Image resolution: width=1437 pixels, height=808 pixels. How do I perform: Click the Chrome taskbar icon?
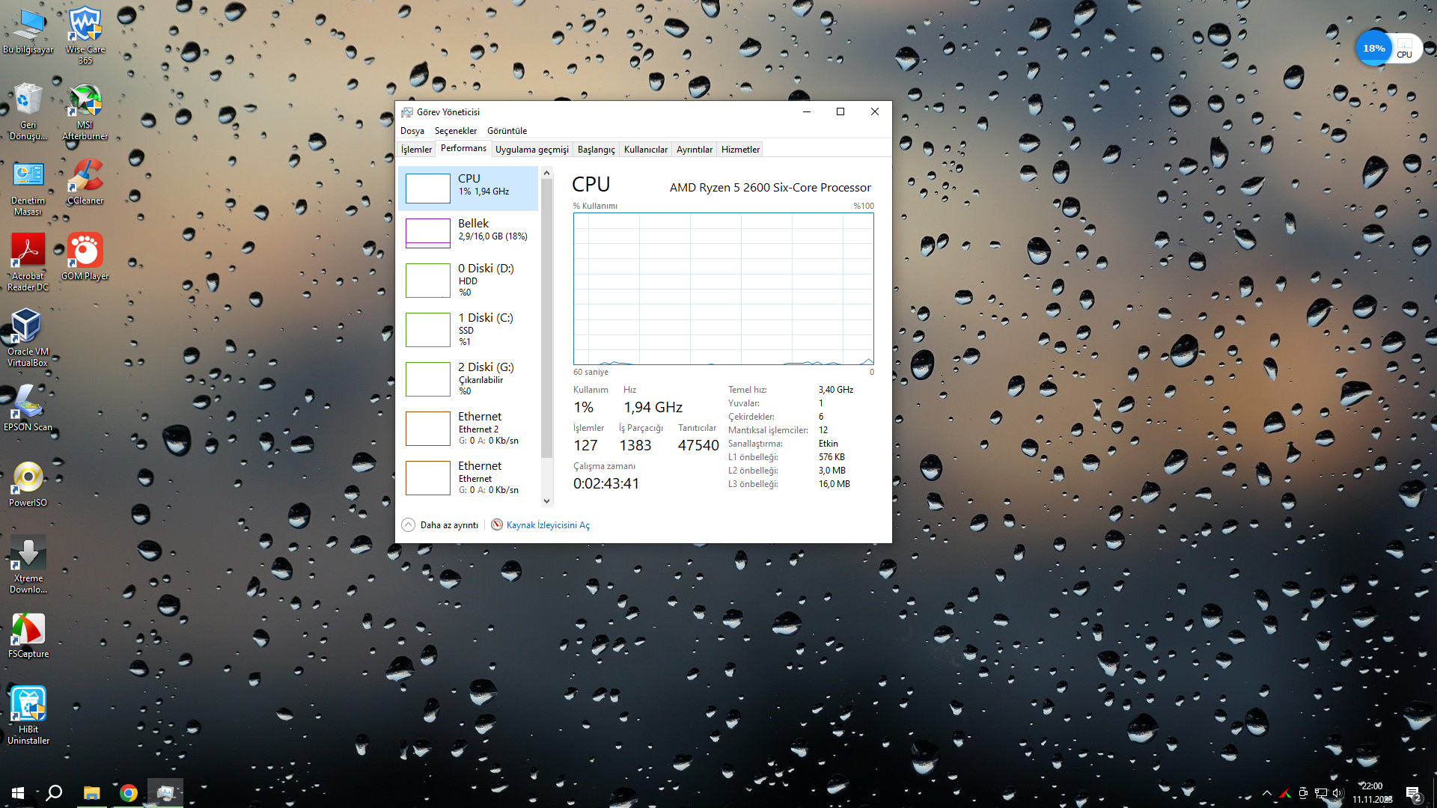(129, 793)
